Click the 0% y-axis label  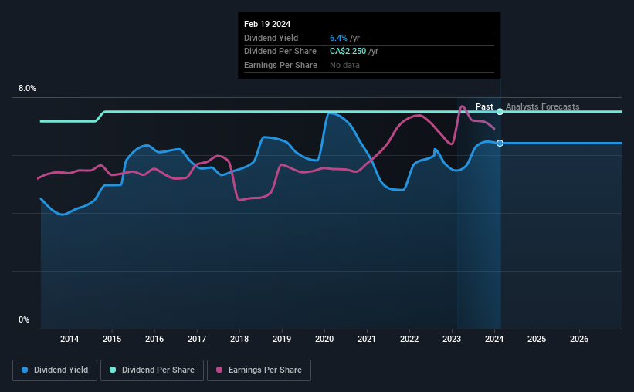point(24,319)
